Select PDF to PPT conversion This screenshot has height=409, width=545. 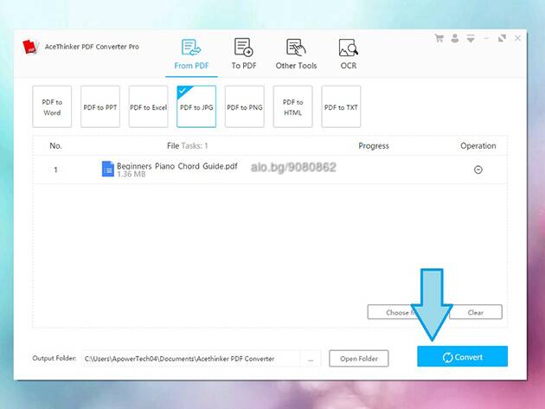(x=100, y=106)
